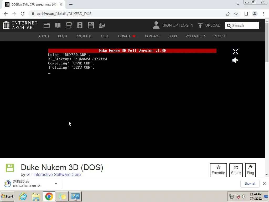Open the volume icon in system tray
Viewport: 269px width, 202px height.
pos(244,196)
